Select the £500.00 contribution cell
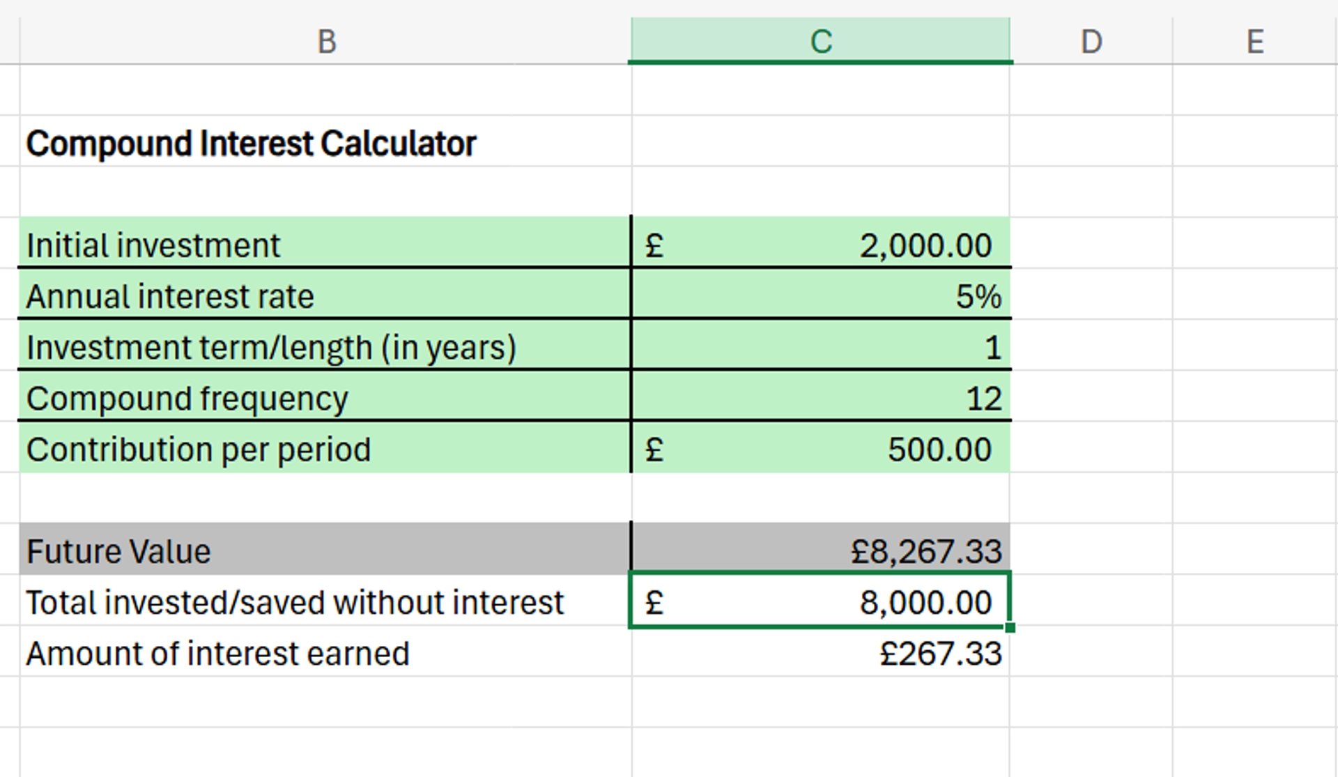 [x=820, y=449]
